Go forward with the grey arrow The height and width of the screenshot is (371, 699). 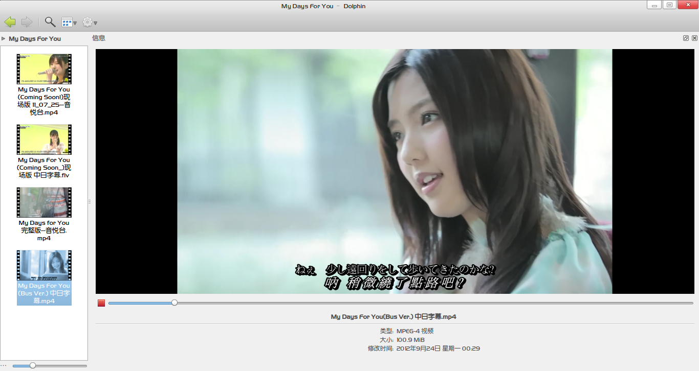27,22
